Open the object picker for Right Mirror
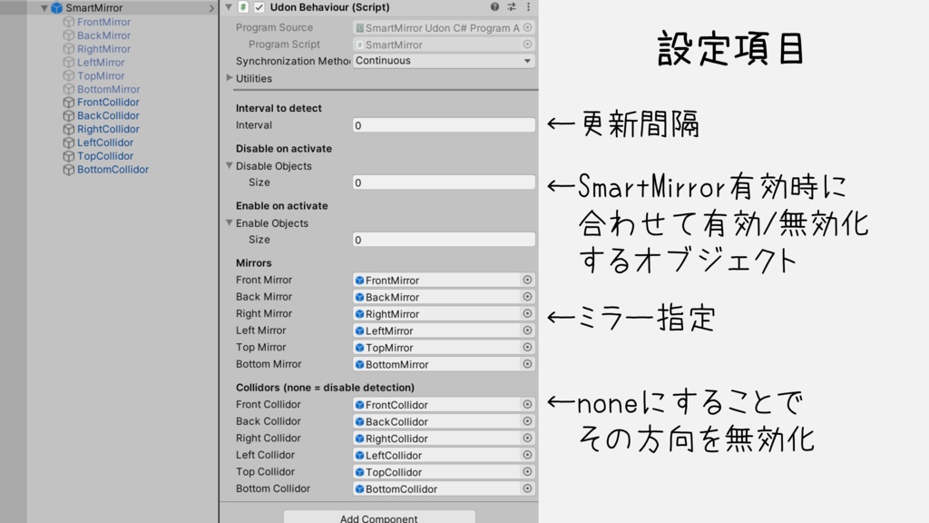The height and width of the screenshot is (523, 929). (x=527, y=313)
